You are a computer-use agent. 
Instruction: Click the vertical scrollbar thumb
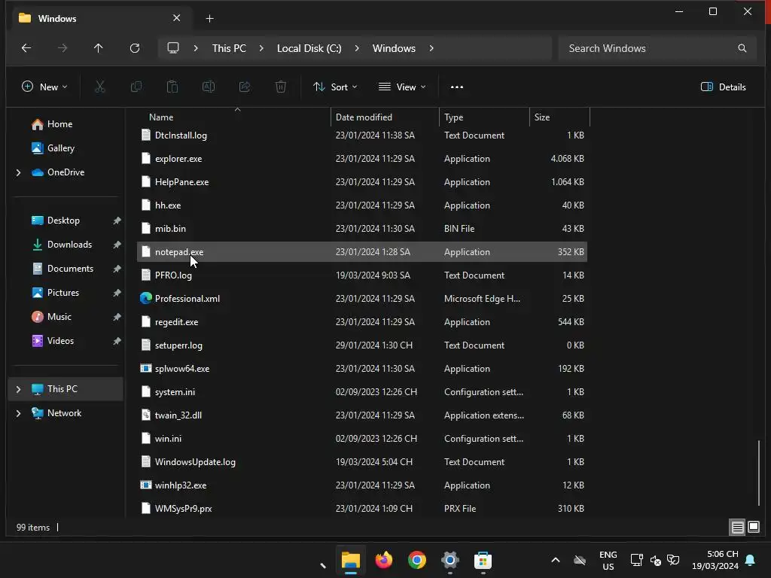[759, 473]
